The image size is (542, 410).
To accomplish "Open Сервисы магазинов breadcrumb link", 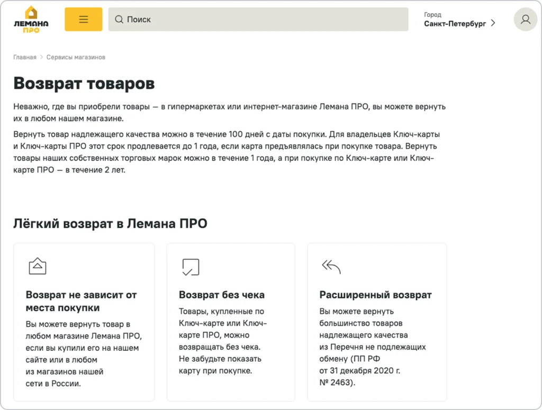I will point(75,57).
